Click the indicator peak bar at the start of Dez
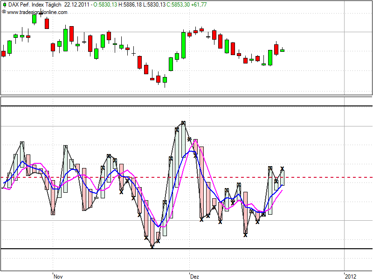 [x=183, y=139]
